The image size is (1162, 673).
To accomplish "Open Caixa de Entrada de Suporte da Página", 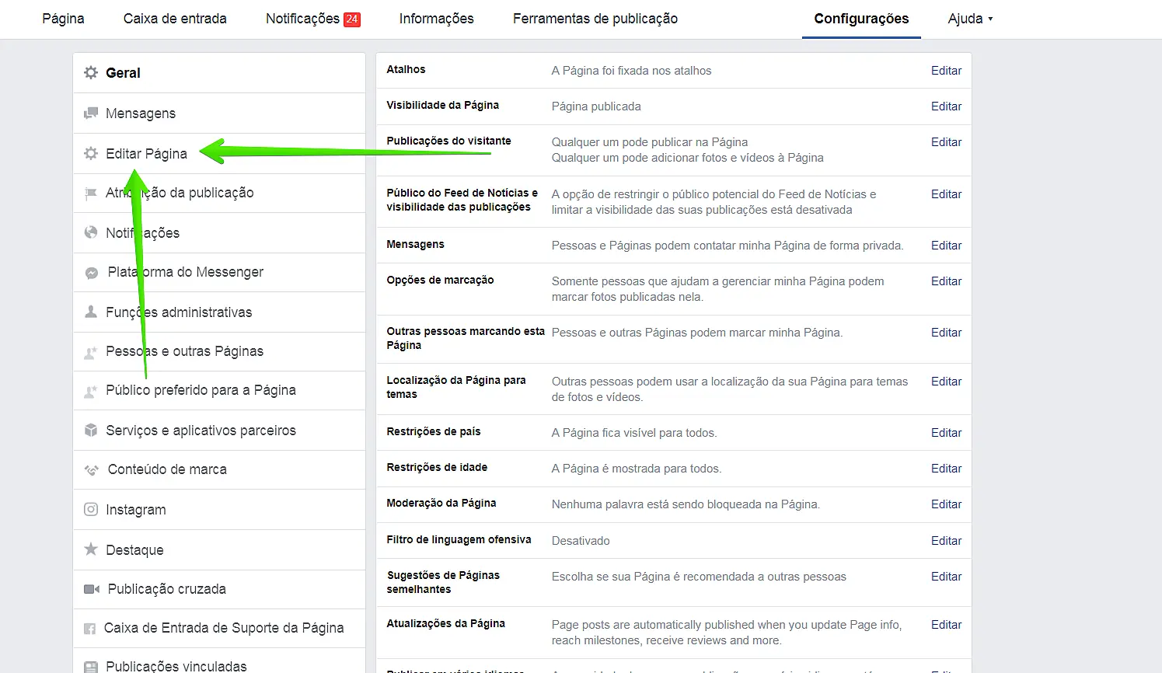I will pos(224,628).
